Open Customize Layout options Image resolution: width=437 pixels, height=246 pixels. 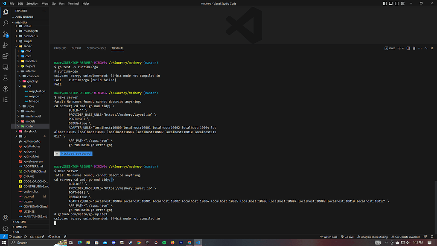[x=403, y=3]
